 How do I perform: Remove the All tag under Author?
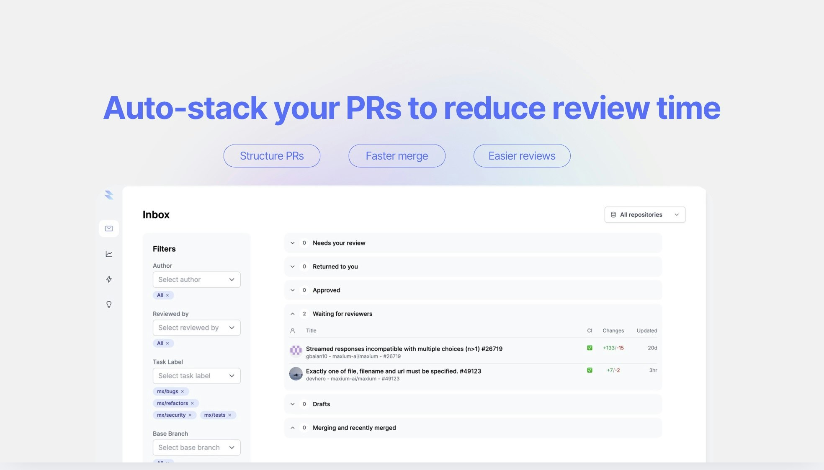pos(167,295)
